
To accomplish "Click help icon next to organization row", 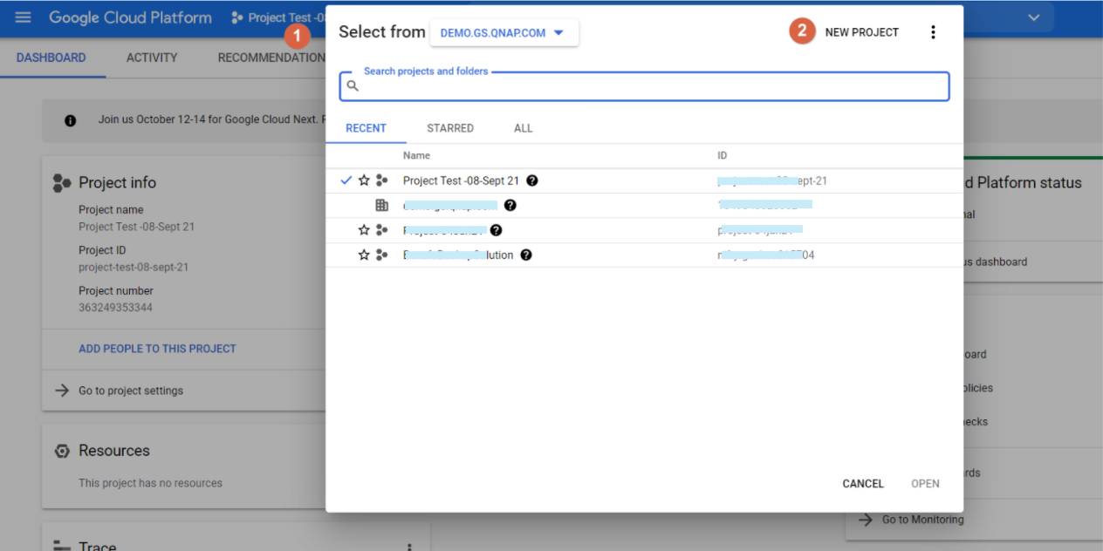I will (510, 206).
